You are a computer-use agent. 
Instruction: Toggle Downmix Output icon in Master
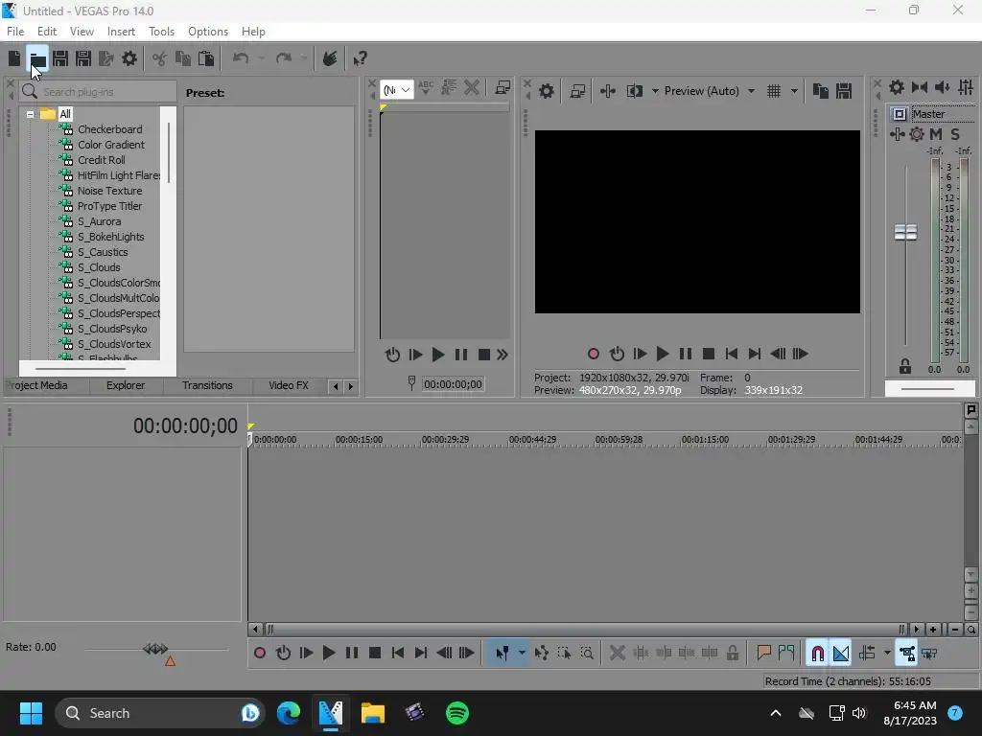pos(920,87)
